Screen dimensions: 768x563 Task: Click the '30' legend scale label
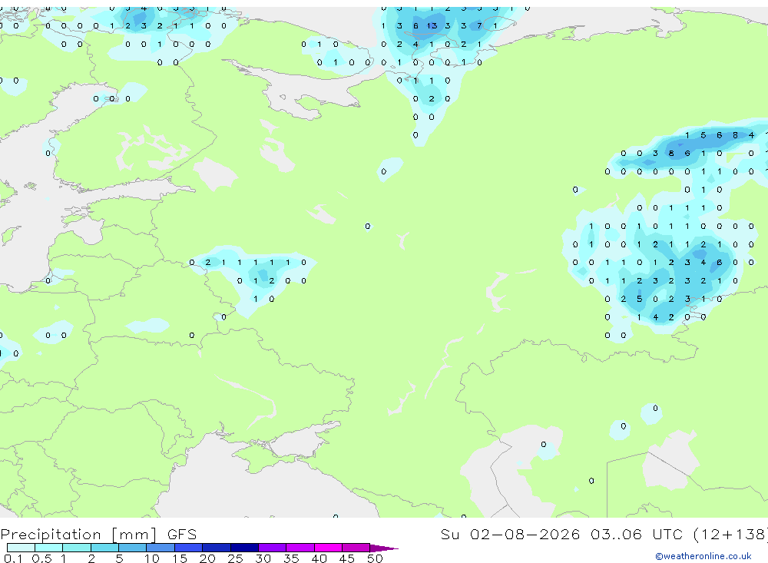pyautogui.click(x=263, y=558)
